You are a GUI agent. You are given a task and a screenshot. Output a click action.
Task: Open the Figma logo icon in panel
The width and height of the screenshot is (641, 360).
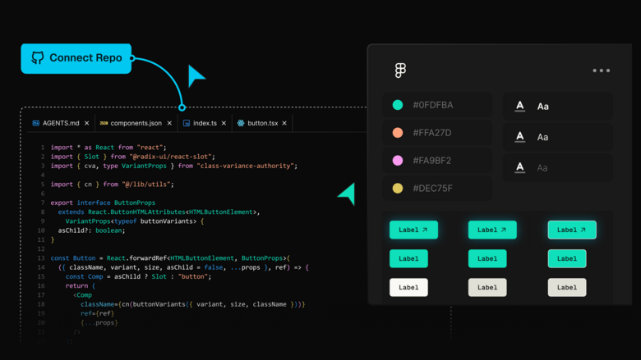pos(401,71)
